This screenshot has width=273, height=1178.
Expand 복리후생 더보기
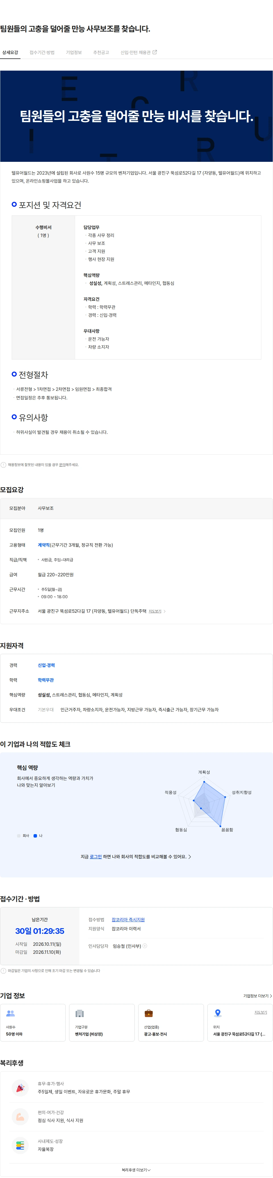(x=136, y=1170)
